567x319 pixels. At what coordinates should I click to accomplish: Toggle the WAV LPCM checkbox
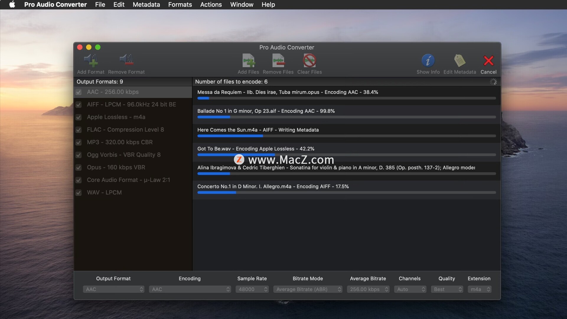[x=79, y=193]
